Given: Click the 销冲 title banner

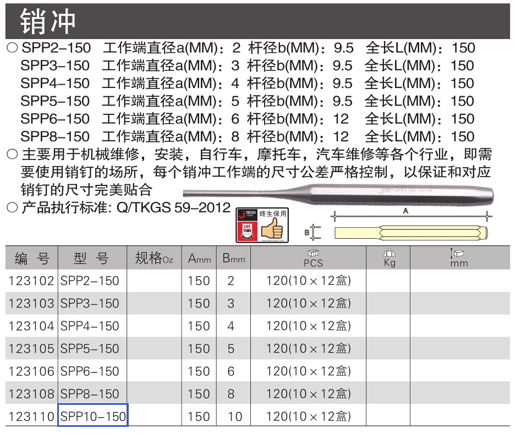Looking at the screenshot, I should pyautogui.click(x=257, y=21).
